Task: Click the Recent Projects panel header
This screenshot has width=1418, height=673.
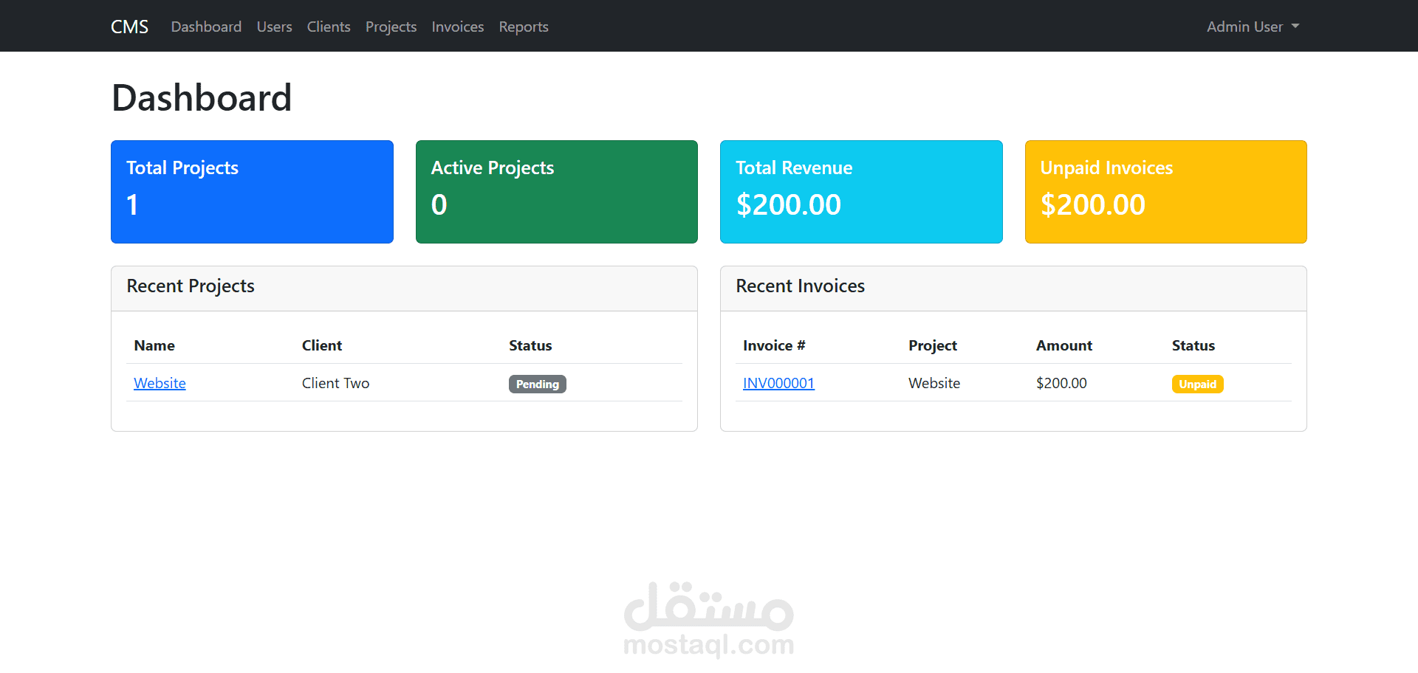Action: [x=190, y=286]
